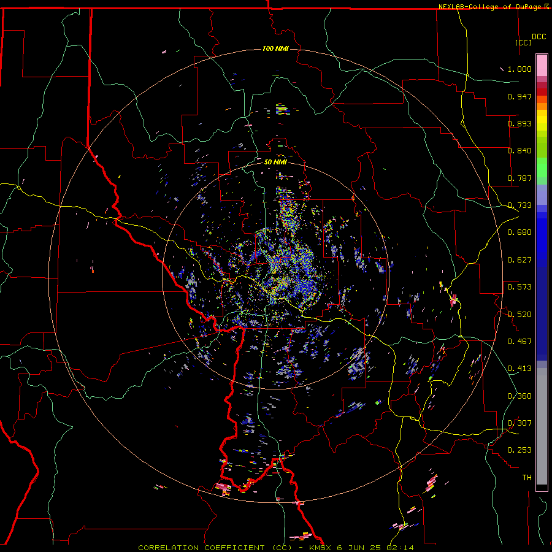Select the 0.840 legend value

coord(519,151)
